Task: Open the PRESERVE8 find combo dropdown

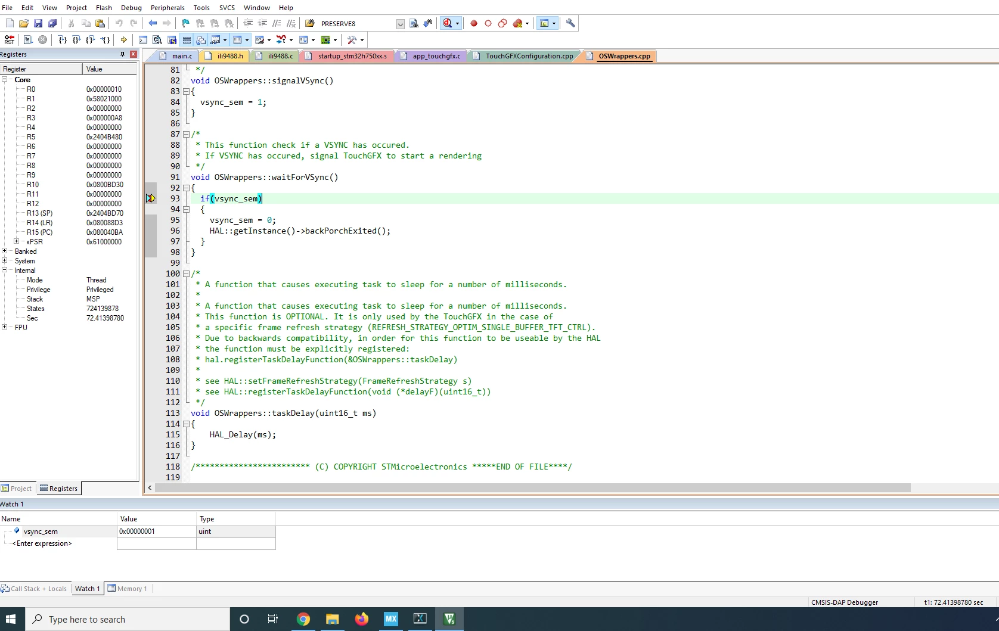Action: (x=401, y=24)
